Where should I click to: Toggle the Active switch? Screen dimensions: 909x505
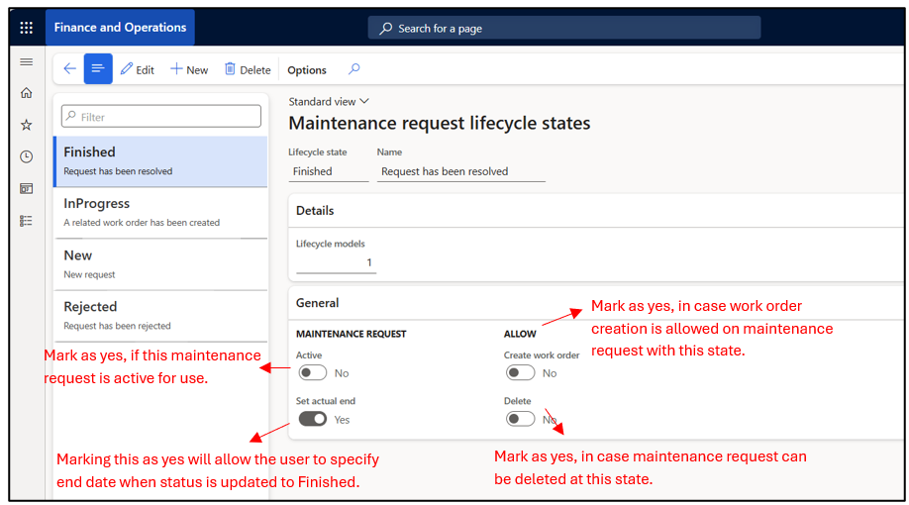pyautogui.click(x=313, y=372)
